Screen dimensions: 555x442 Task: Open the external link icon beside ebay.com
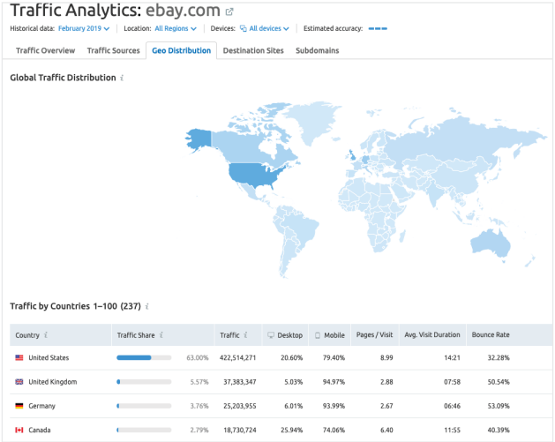click(x=229, y=12)
